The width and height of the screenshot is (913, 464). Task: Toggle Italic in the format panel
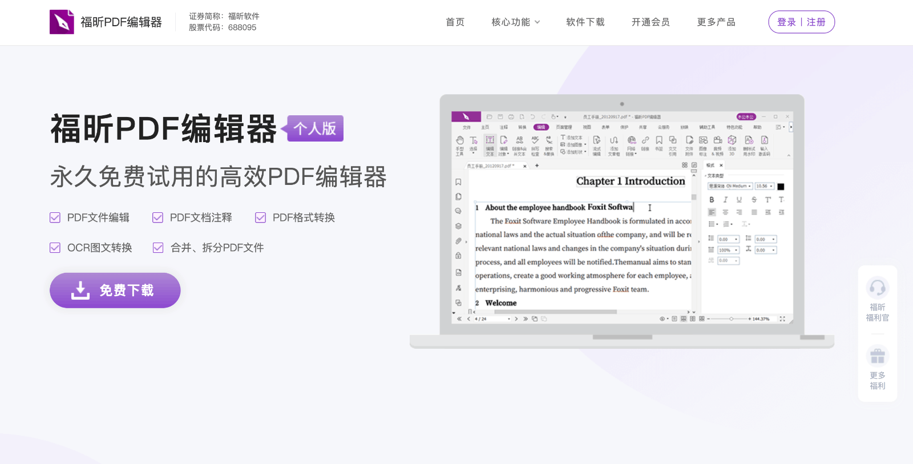(725, 200)
